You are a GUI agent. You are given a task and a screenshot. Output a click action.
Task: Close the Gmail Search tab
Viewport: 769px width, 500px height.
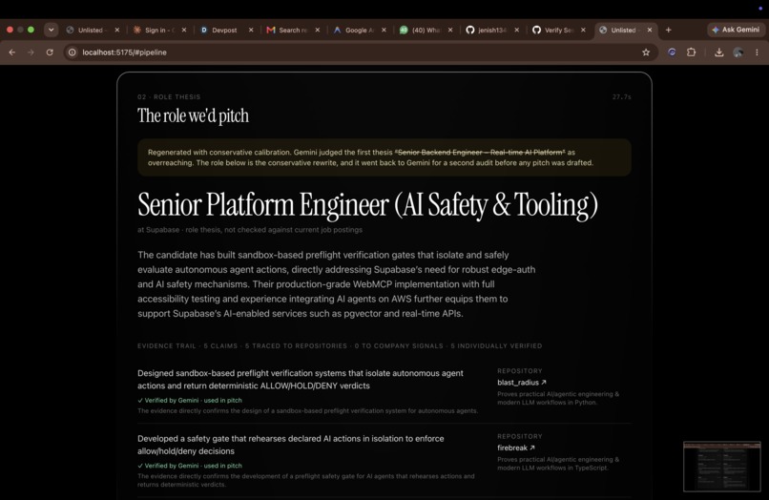point(318,30)
